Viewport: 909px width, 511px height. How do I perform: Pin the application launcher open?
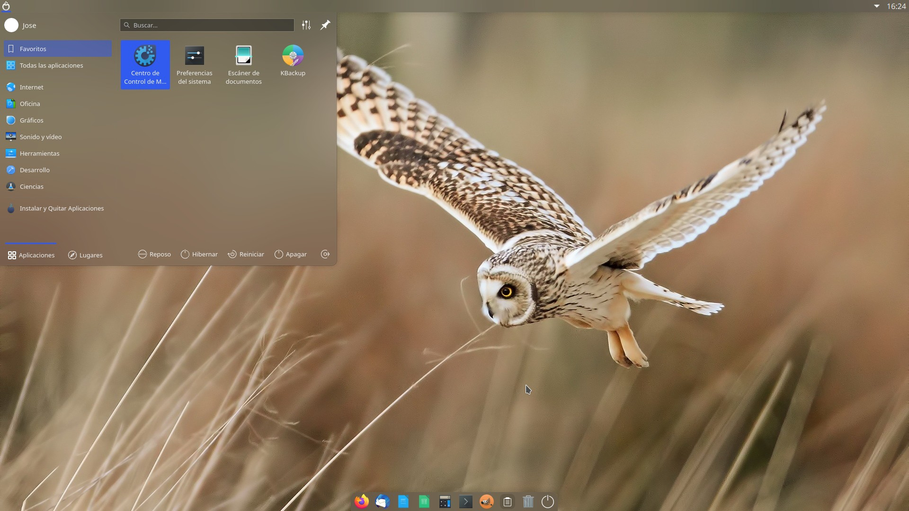click(x=325, y=25)
